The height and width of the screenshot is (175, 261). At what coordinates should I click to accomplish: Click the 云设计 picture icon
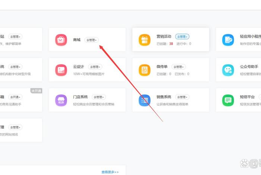(61, 70)
